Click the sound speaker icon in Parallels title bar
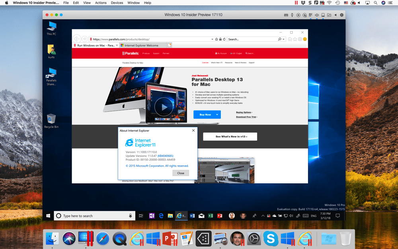Viewport: 398px width, 249px height. pos(317,15)
